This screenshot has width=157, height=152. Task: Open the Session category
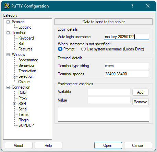(x=18, y=22)
